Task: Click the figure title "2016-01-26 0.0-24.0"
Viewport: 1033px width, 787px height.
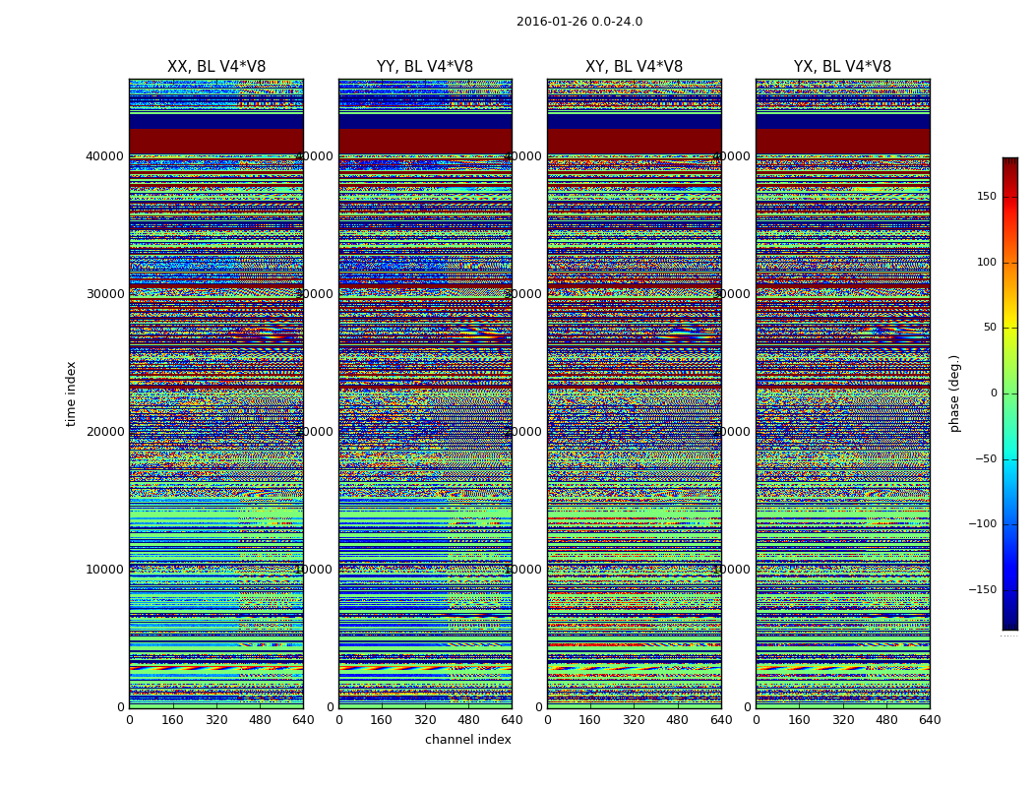Action: 578,22
